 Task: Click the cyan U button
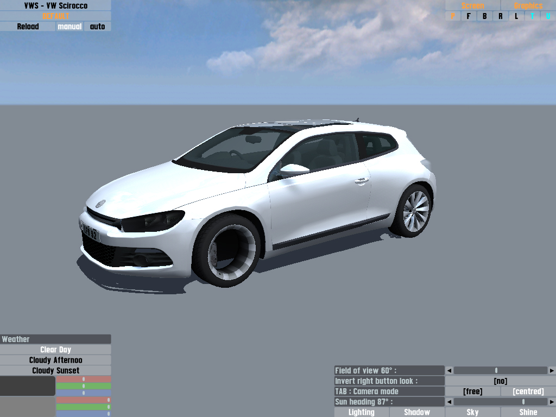pos(548,16)
